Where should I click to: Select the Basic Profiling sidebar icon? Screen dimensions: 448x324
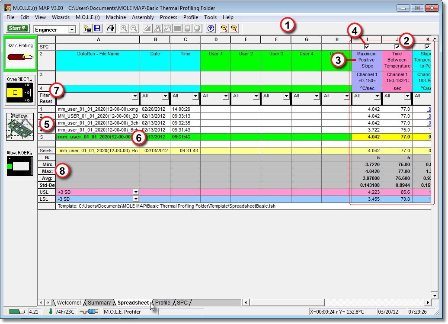click(20, 54)
